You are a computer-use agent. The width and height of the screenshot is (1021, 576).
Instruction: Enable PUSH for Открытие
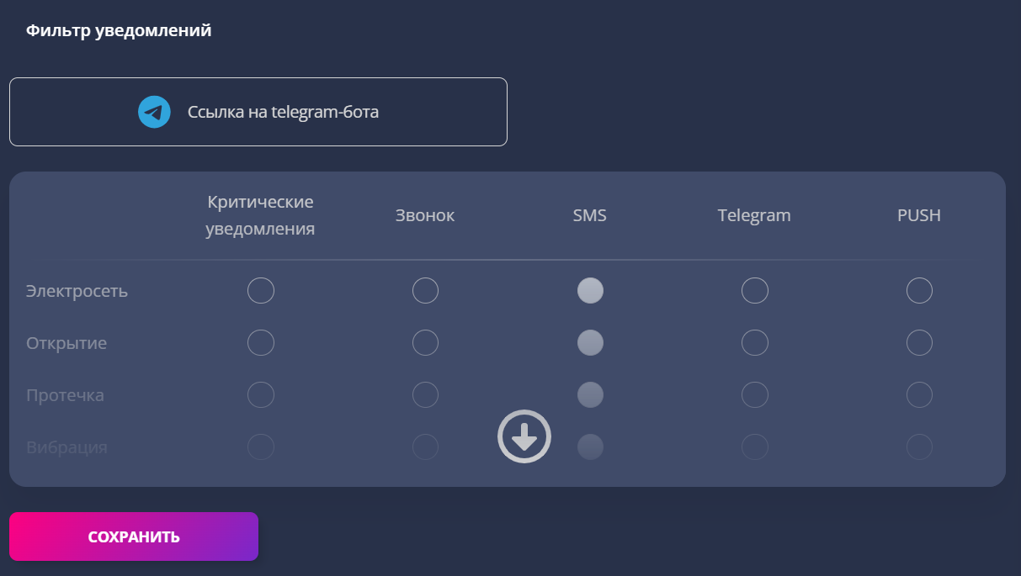(919, 343)
